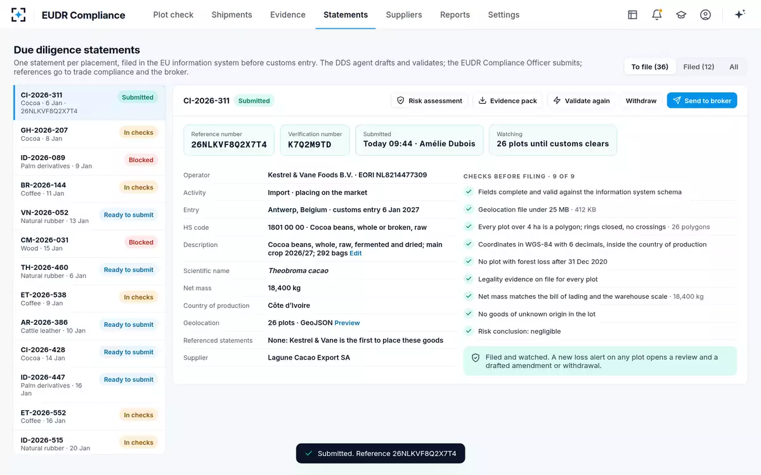This screenshot has height=475, width=761.
Task: Click the Watching 26 plots card
Action: click(552, 140)
